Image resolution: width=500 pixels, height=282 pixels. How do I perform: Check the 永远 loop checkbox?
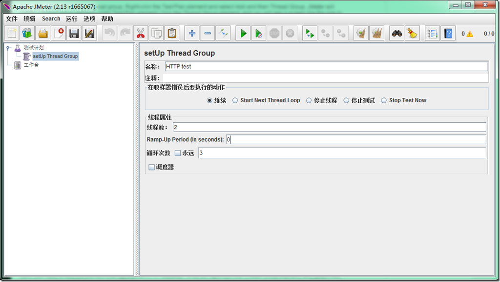tap(178, 153)
